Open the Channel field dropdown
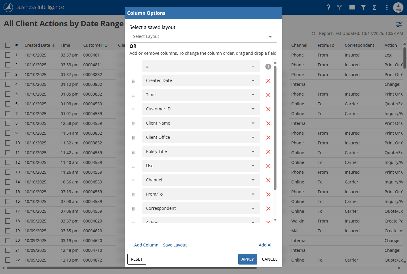 pos(201,180)
